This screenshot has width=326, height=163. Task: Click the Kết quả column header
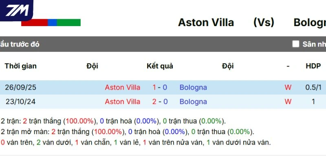point(160,66)
